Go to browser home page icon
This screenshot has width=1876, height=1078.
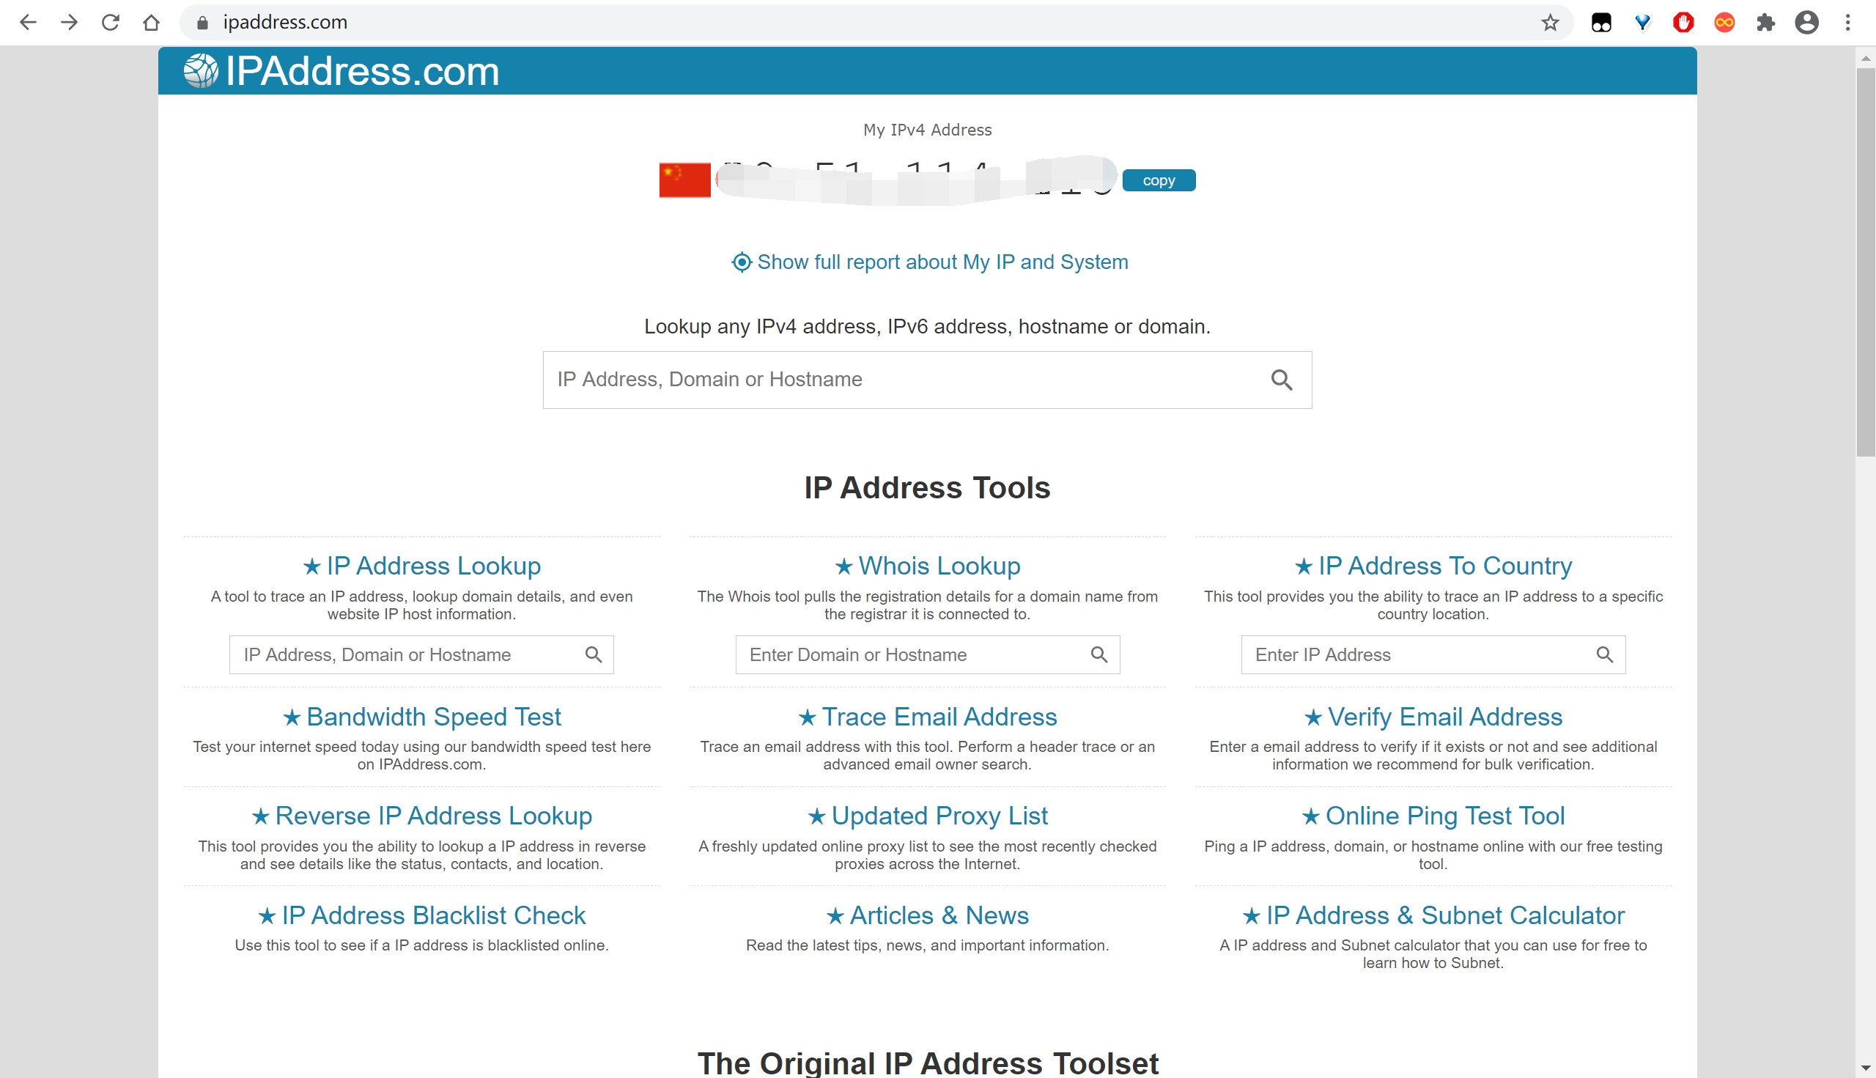coord(151,22)
